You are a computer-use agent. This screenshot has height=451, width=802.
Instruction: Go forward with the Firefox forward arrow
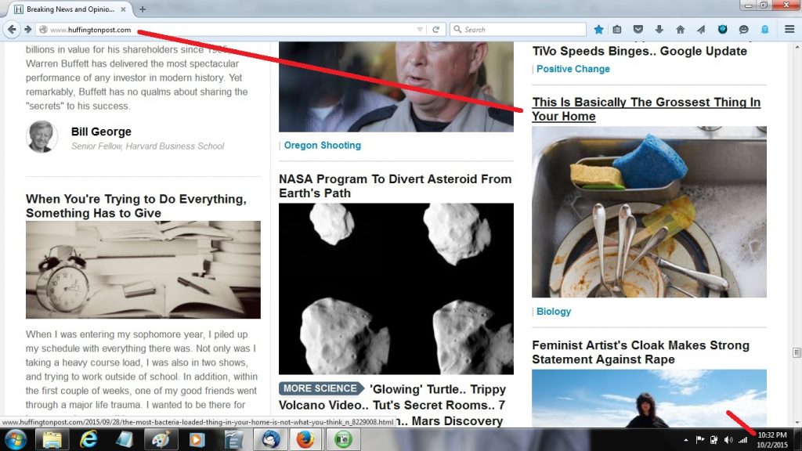click(x=27, y=30)
